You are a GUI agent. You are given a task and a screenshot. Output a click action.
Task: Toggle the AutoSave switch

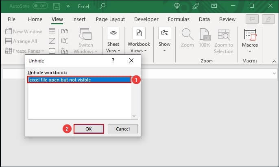point(40,6)
